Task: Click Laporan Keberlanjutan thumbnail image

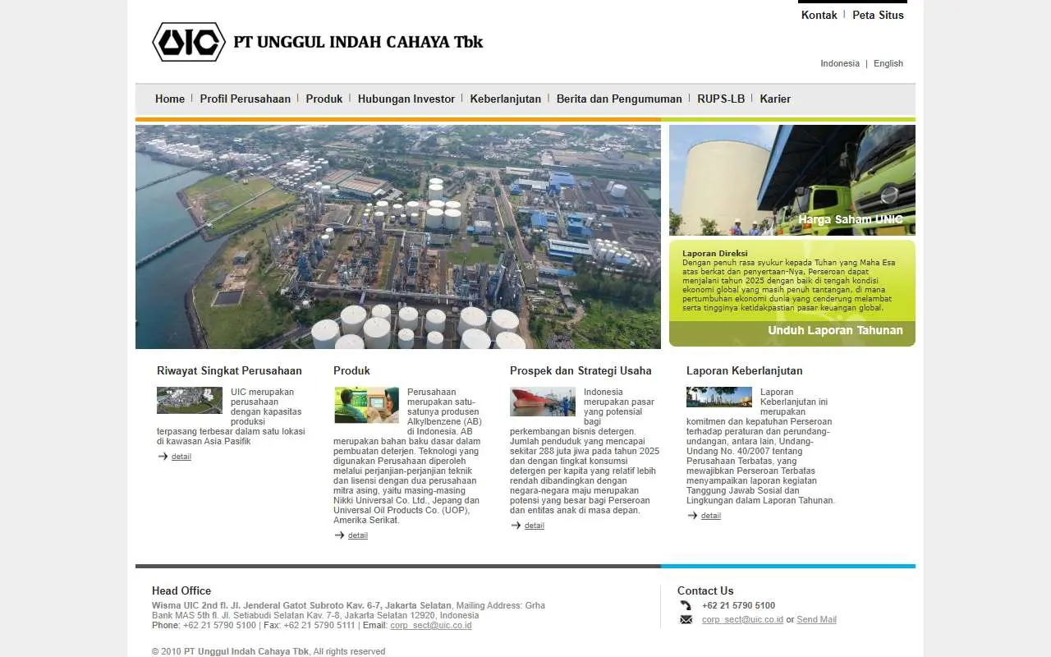Action: pyautogui.click(x=719, y=397)
